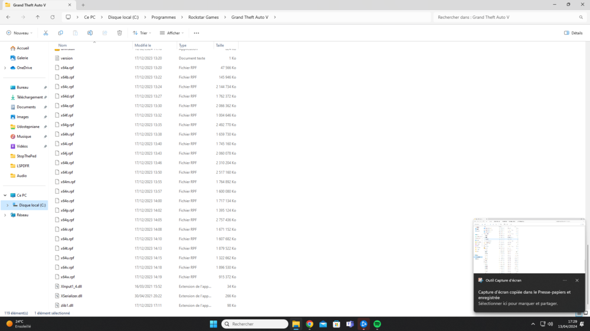
Task: Open notification options ellipsis in Outil Capture
Action: click(x=565, y=280)
